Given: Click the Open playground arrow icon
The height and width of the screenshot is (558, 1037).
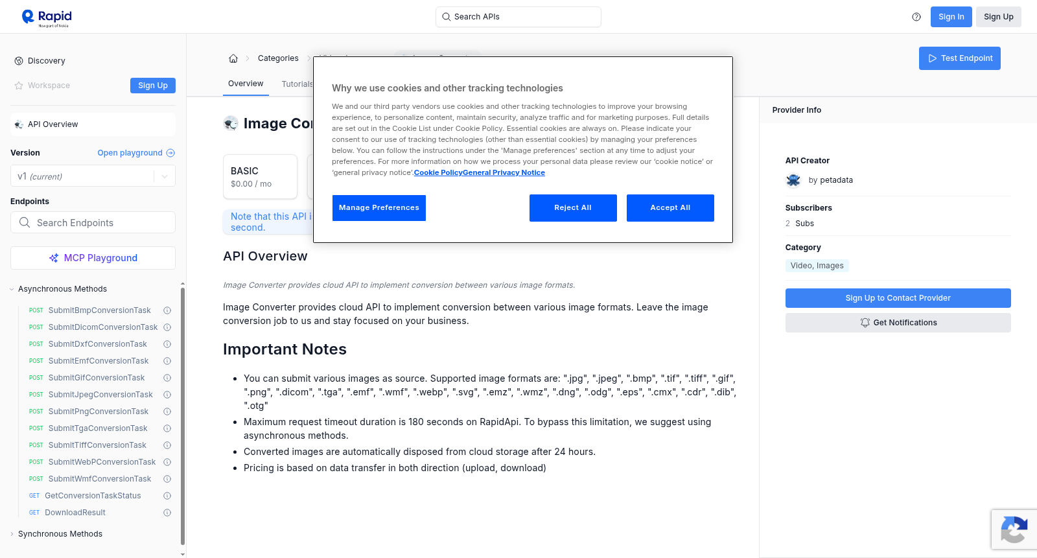Looking at the screenshot, I should click(170, 153).
